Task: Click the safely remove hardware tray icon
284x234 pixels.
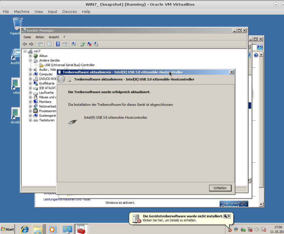Action: click(x=243, y=229)
